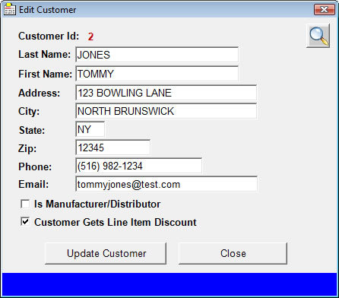Screen dimensions: 339x298
Task: Click the Zip field containing 12345
Action: [x=112, y=147]
